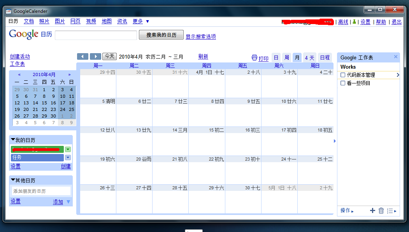Open 资讯 in top navigation
The height and width of the screenshot is (232, 409).
point(122,21)
